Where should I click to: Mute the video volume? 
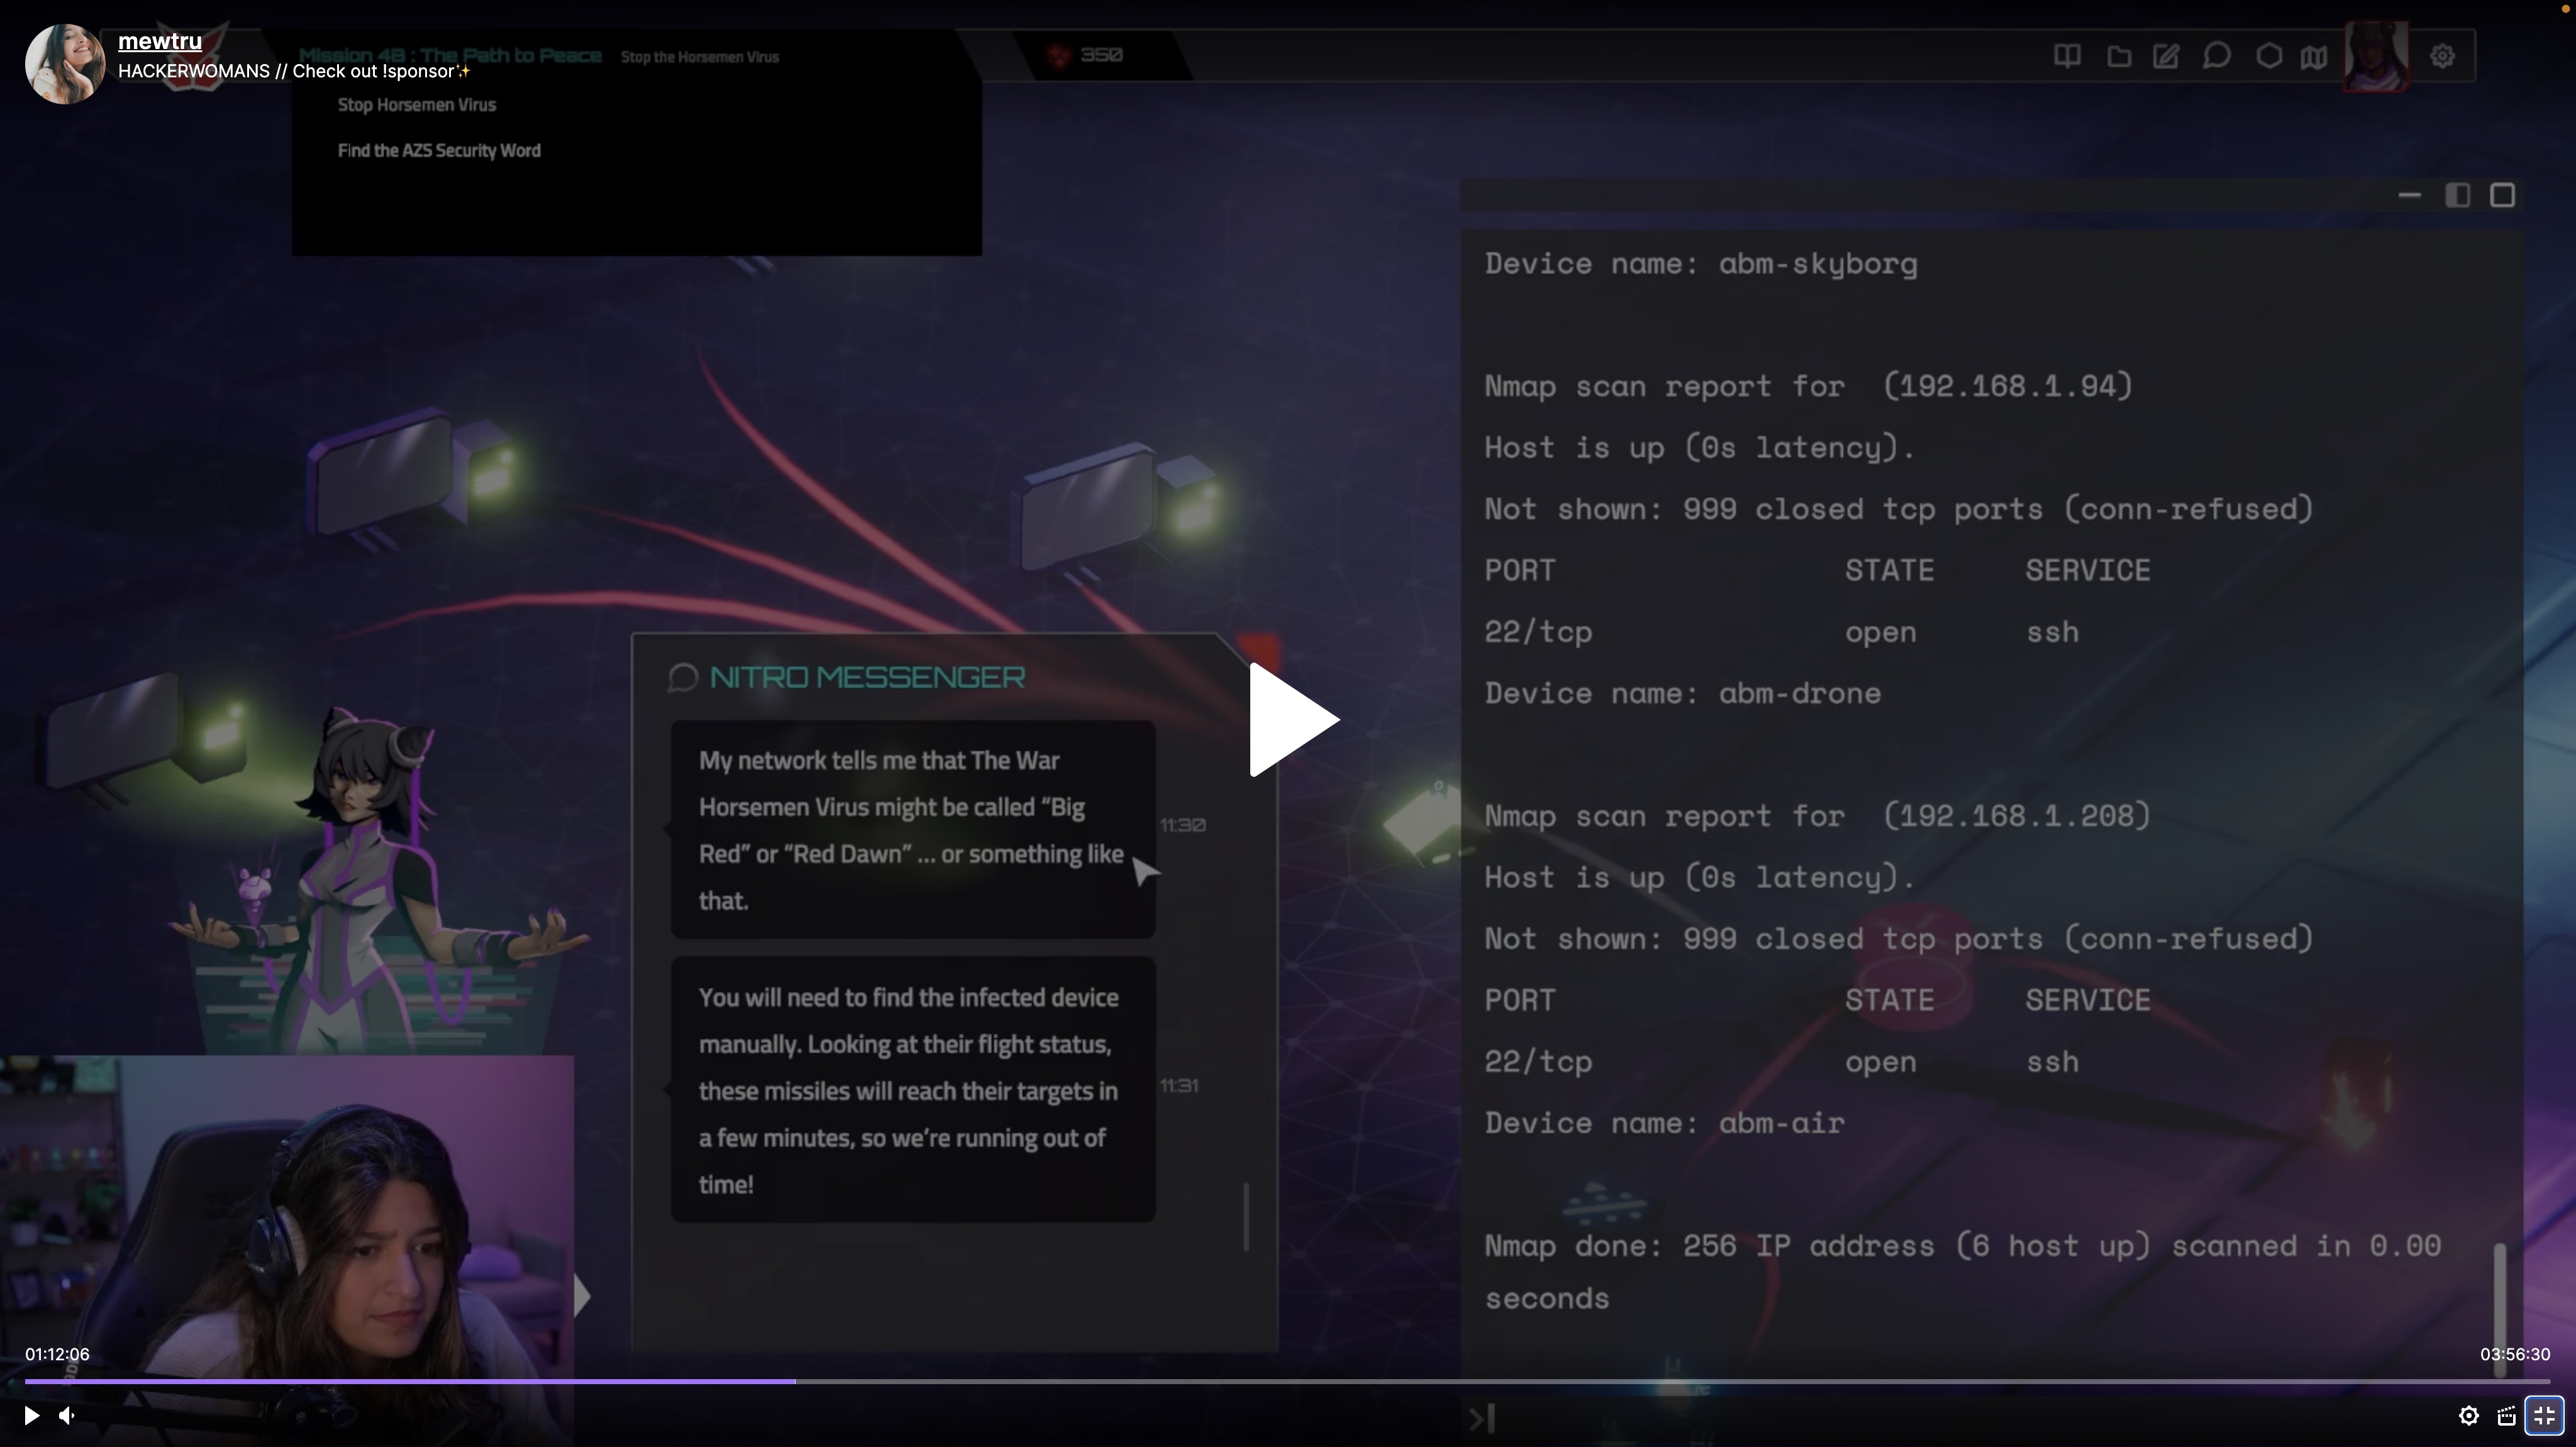click(67, 1415)
